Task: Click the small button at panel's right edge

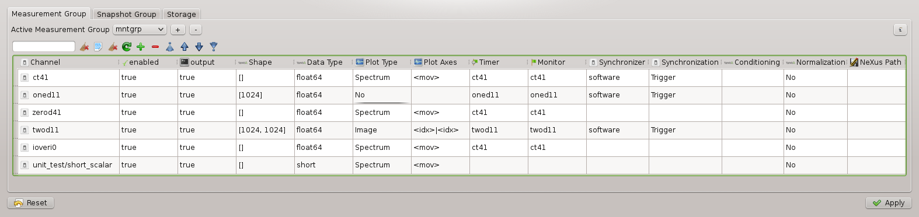Action: point(900,29)
